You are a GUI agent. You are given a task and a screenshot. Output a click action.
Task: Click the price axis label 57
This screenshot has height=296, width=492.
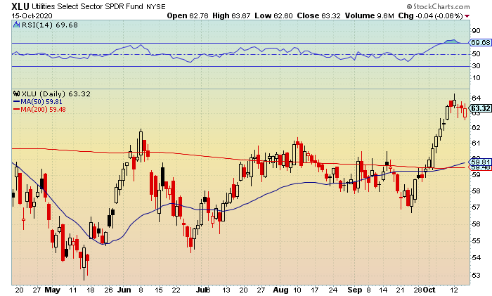click(x=476, y=207)
